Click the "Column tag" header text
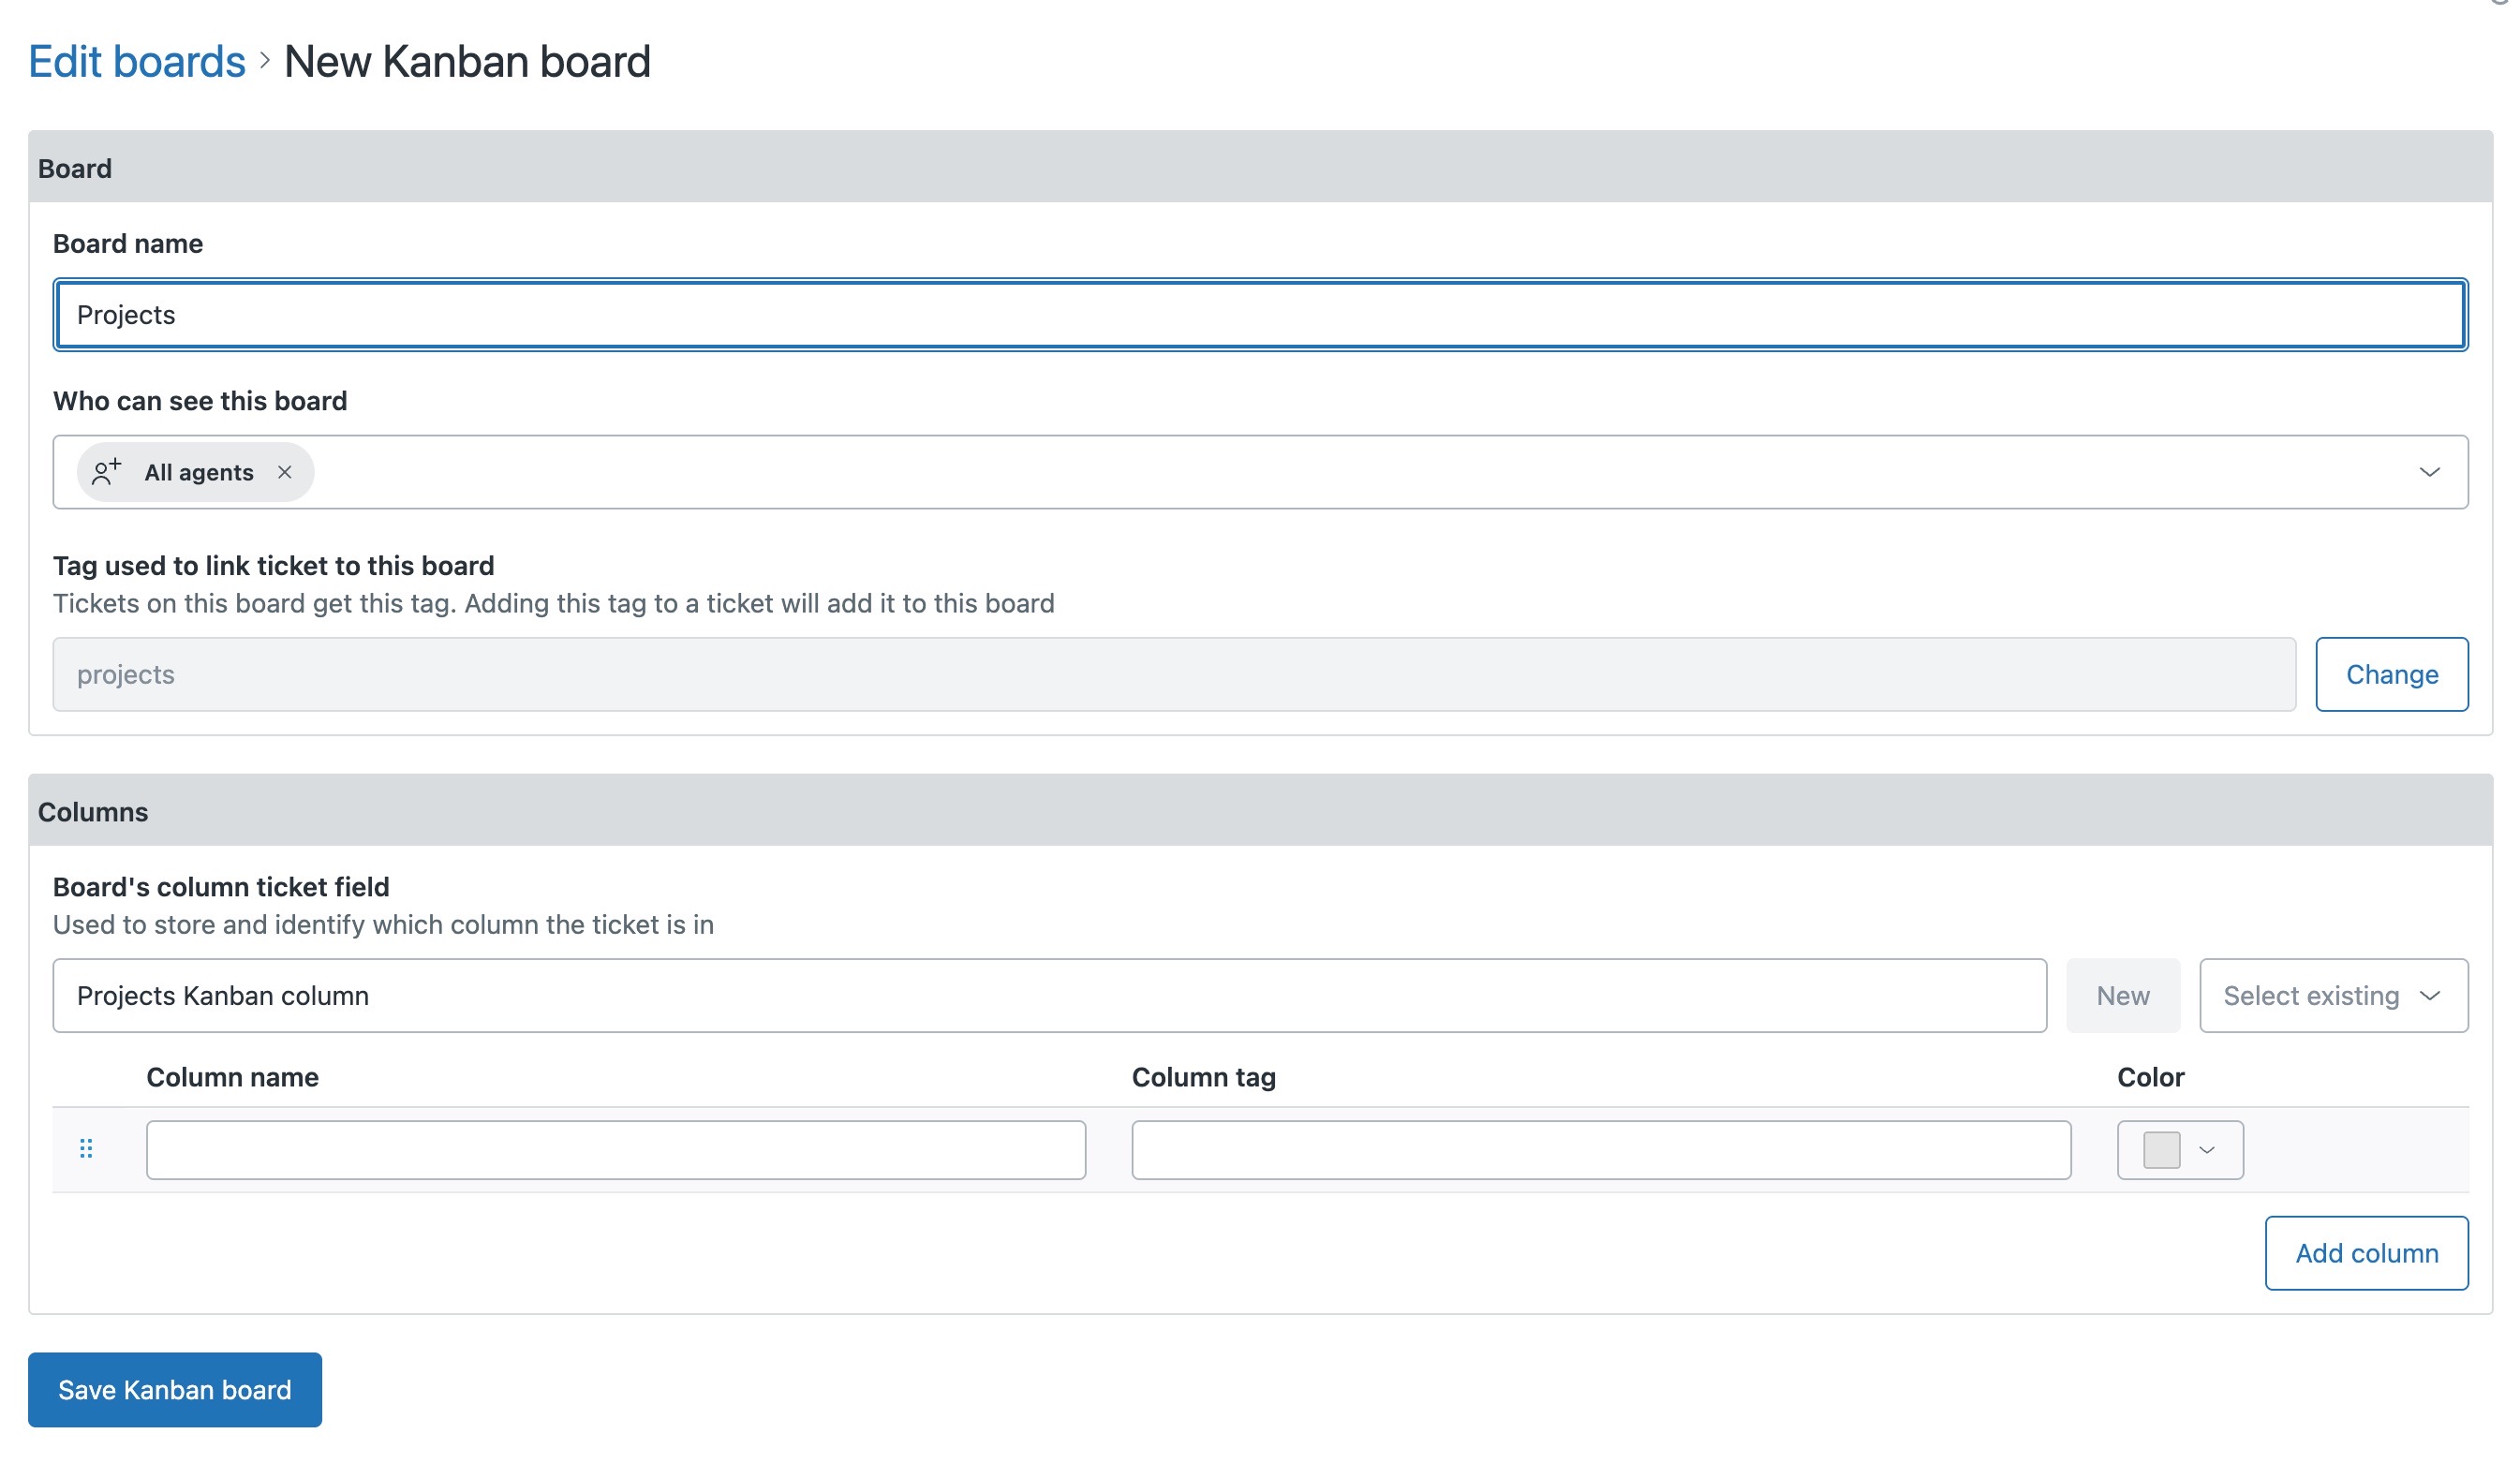 (x=1203, y=1077)
